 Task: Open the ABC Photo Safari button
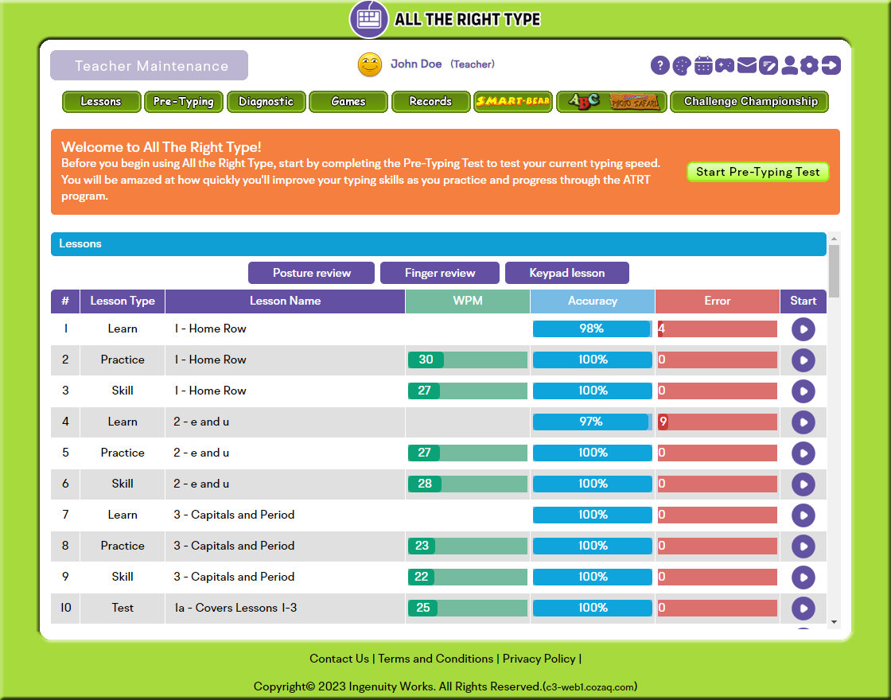[x=612, y=102]
